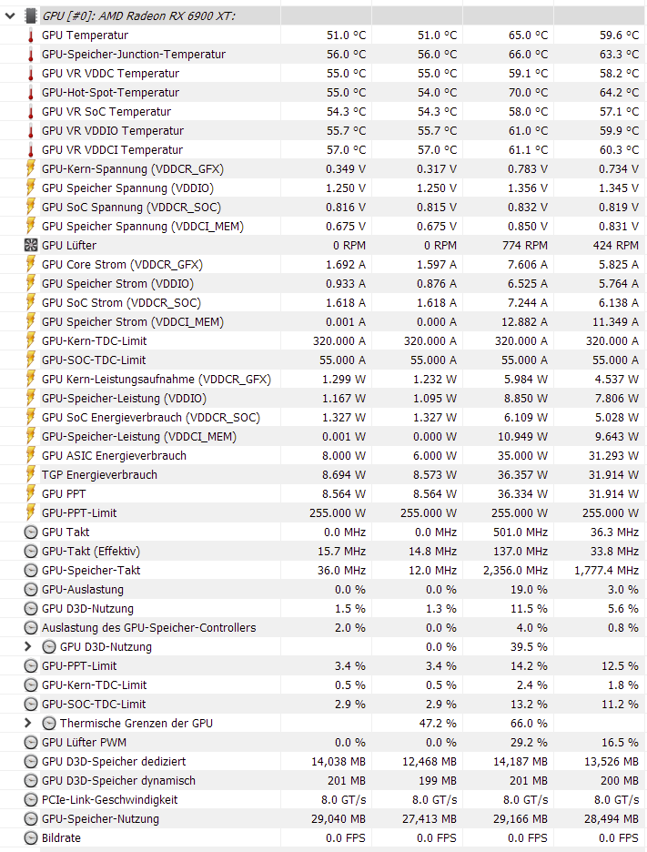Select GPU D3D-Nutzung row showing 1.5 %

(87, 609)
